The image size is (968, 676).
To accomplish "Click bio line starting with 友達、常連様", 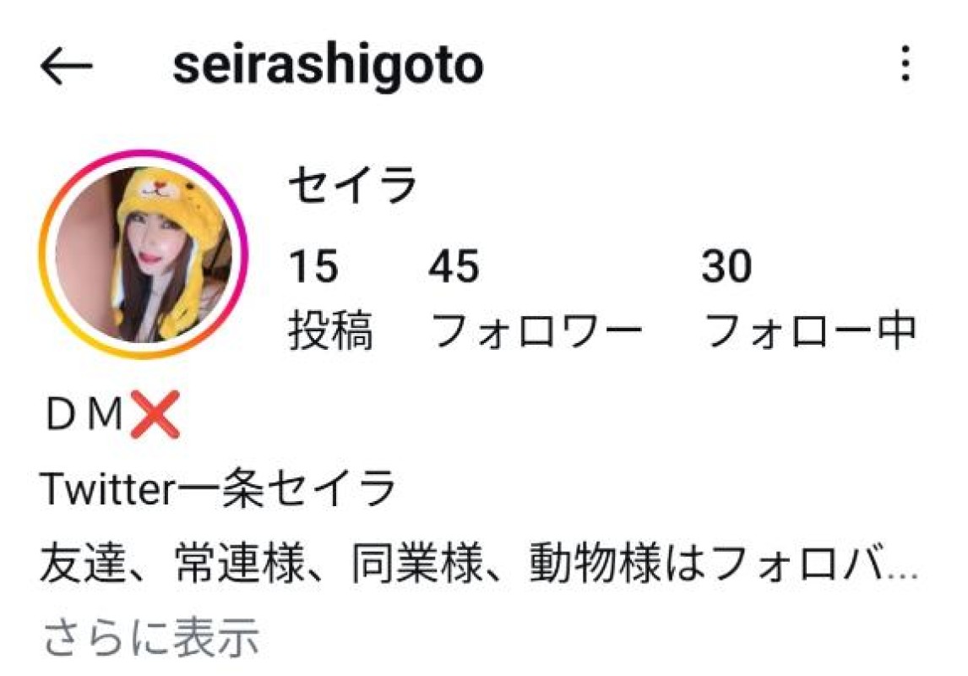I will 479,563.
